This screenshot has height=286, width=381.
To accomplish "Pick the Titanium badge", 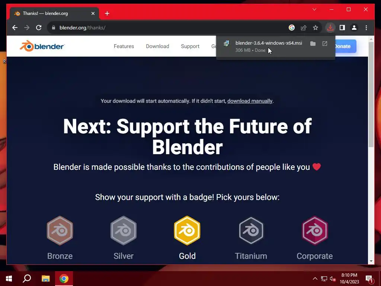I will [251, 238].
